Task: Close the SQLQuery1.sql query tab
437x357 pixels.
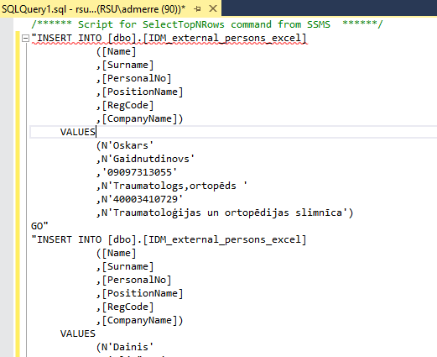Action: coord(213,8)
